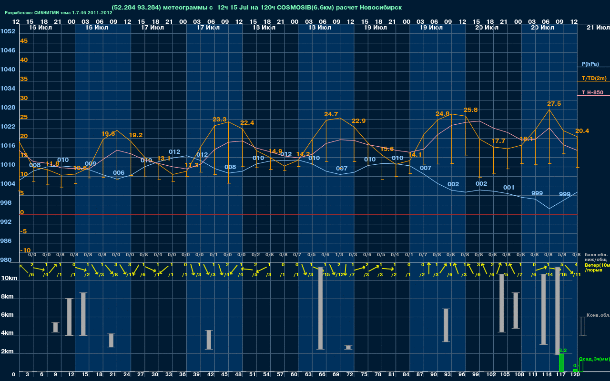The width and height of the screenshot is (610, 381).
Task: Click the temperature label 25.8
Action: (470, 110)
